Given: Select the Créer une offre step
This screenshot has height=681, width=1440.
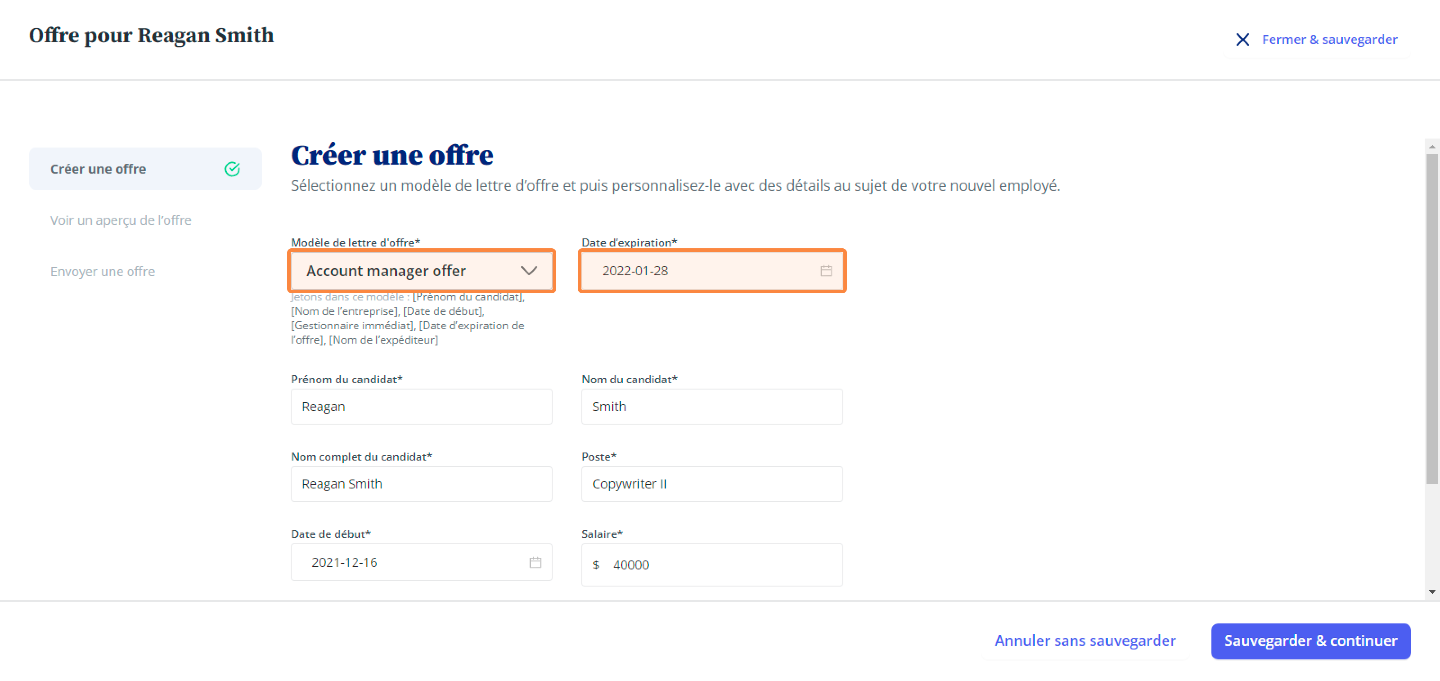Looking at the screenshot, I should pos(145,169).
